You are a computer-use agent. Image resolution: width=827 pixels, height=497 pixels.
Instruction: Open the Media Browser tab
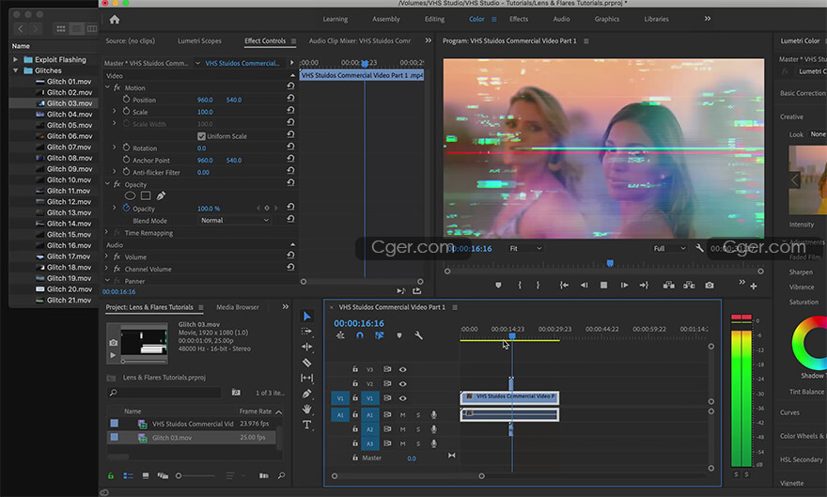[238, 307]
